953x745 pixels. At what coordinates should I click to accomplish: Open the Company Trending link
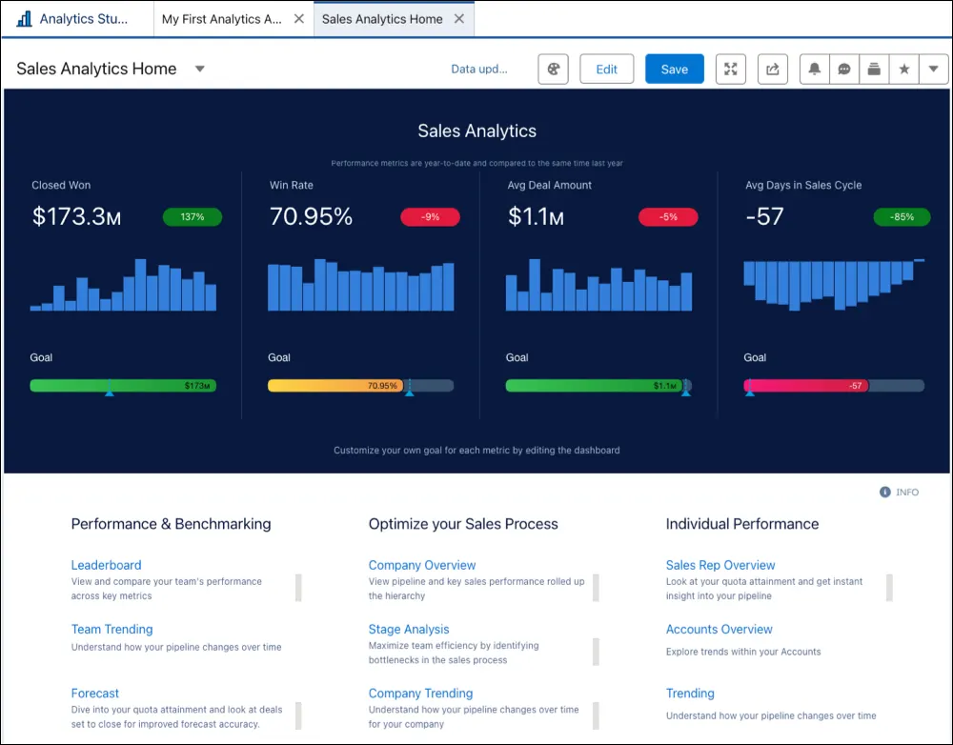[420, 694]
